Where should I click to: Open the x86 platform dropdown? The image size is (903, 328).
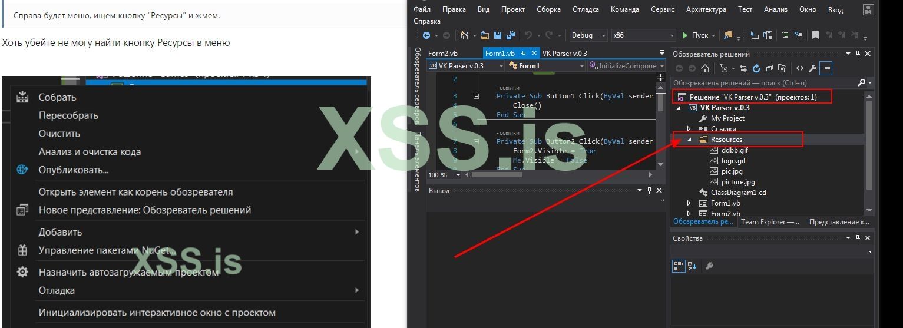coord(644,35)
